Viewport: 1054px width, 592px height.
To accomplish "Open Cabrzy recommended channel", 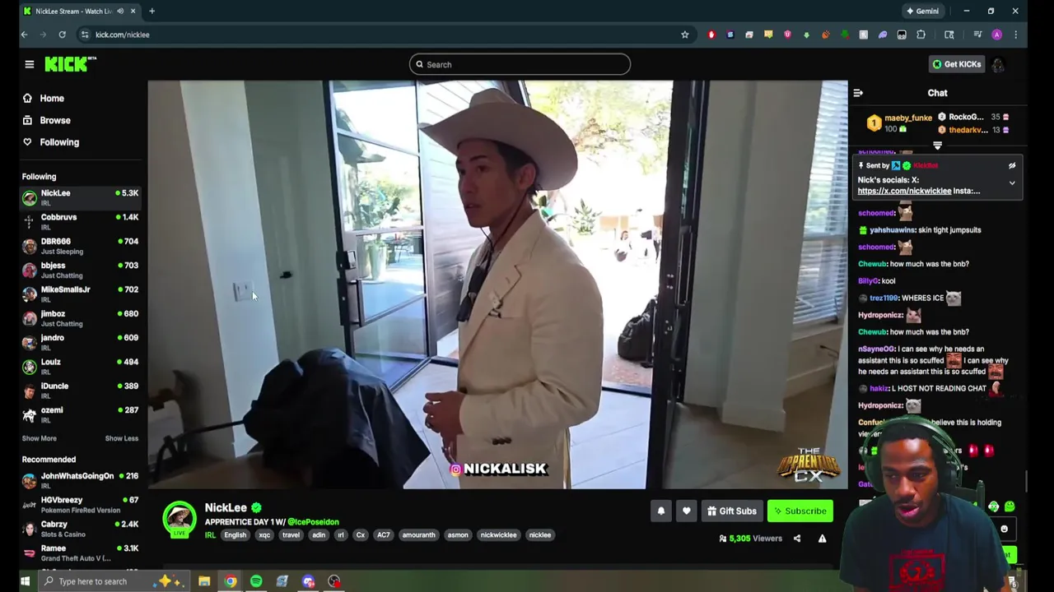I will [x=81, y=529].
